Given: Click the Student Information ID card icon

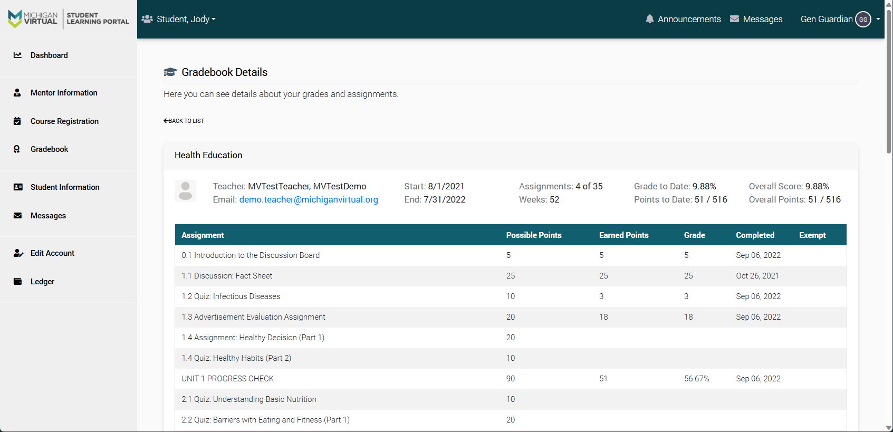Looking at the screenshot, I should pyautogui.click(x=18, y=187).
